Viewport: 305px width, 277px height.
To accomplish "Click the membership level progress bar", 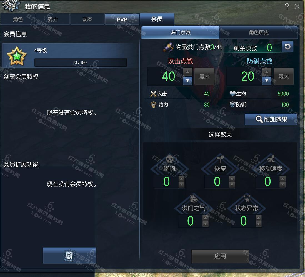I will 81,62.
